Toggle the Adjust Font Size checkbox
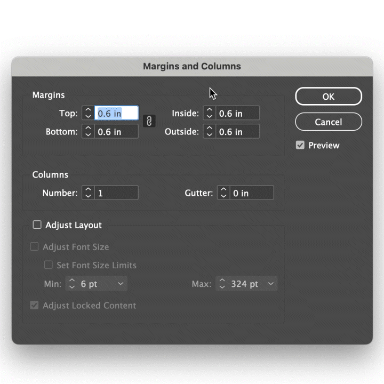 pyautogui.click(x=34, y=246)
